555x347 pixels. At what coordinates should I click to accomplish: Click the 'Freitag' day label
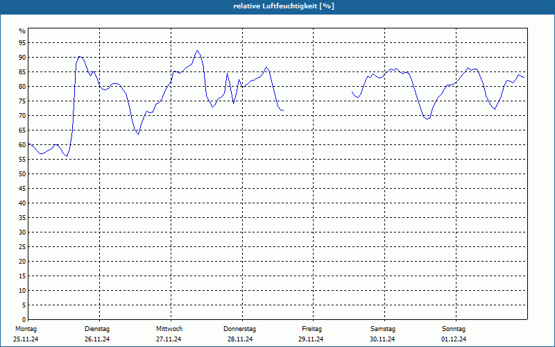pos(311,329)
